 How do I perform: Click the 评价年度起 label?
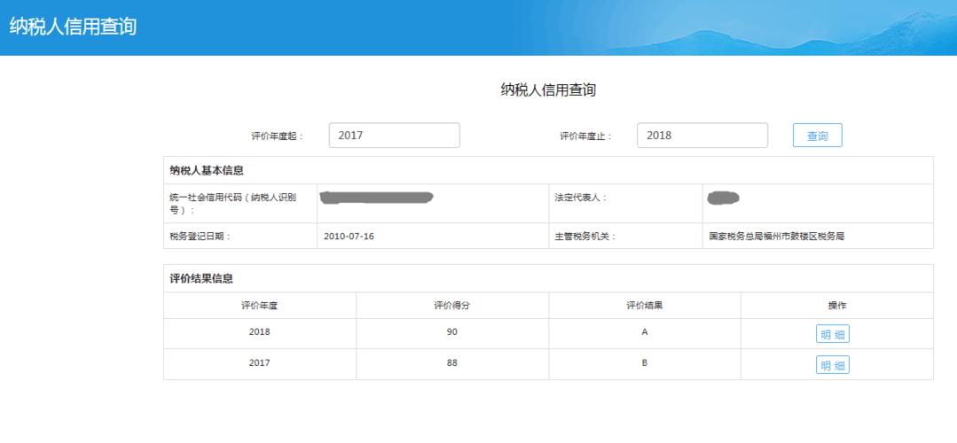tap(277, 136)
